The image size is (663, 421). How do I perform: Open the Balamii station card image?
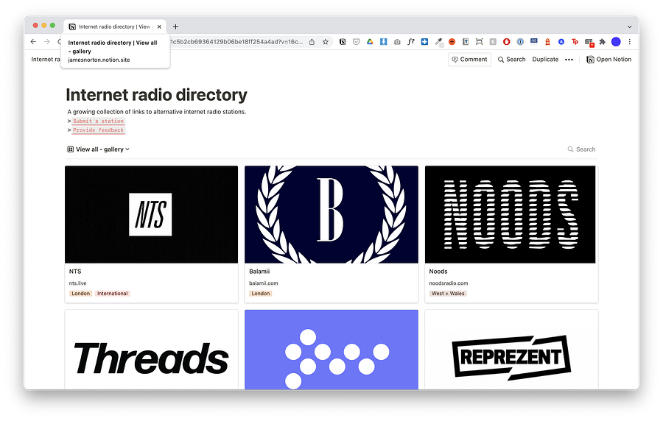coord(331,214)
